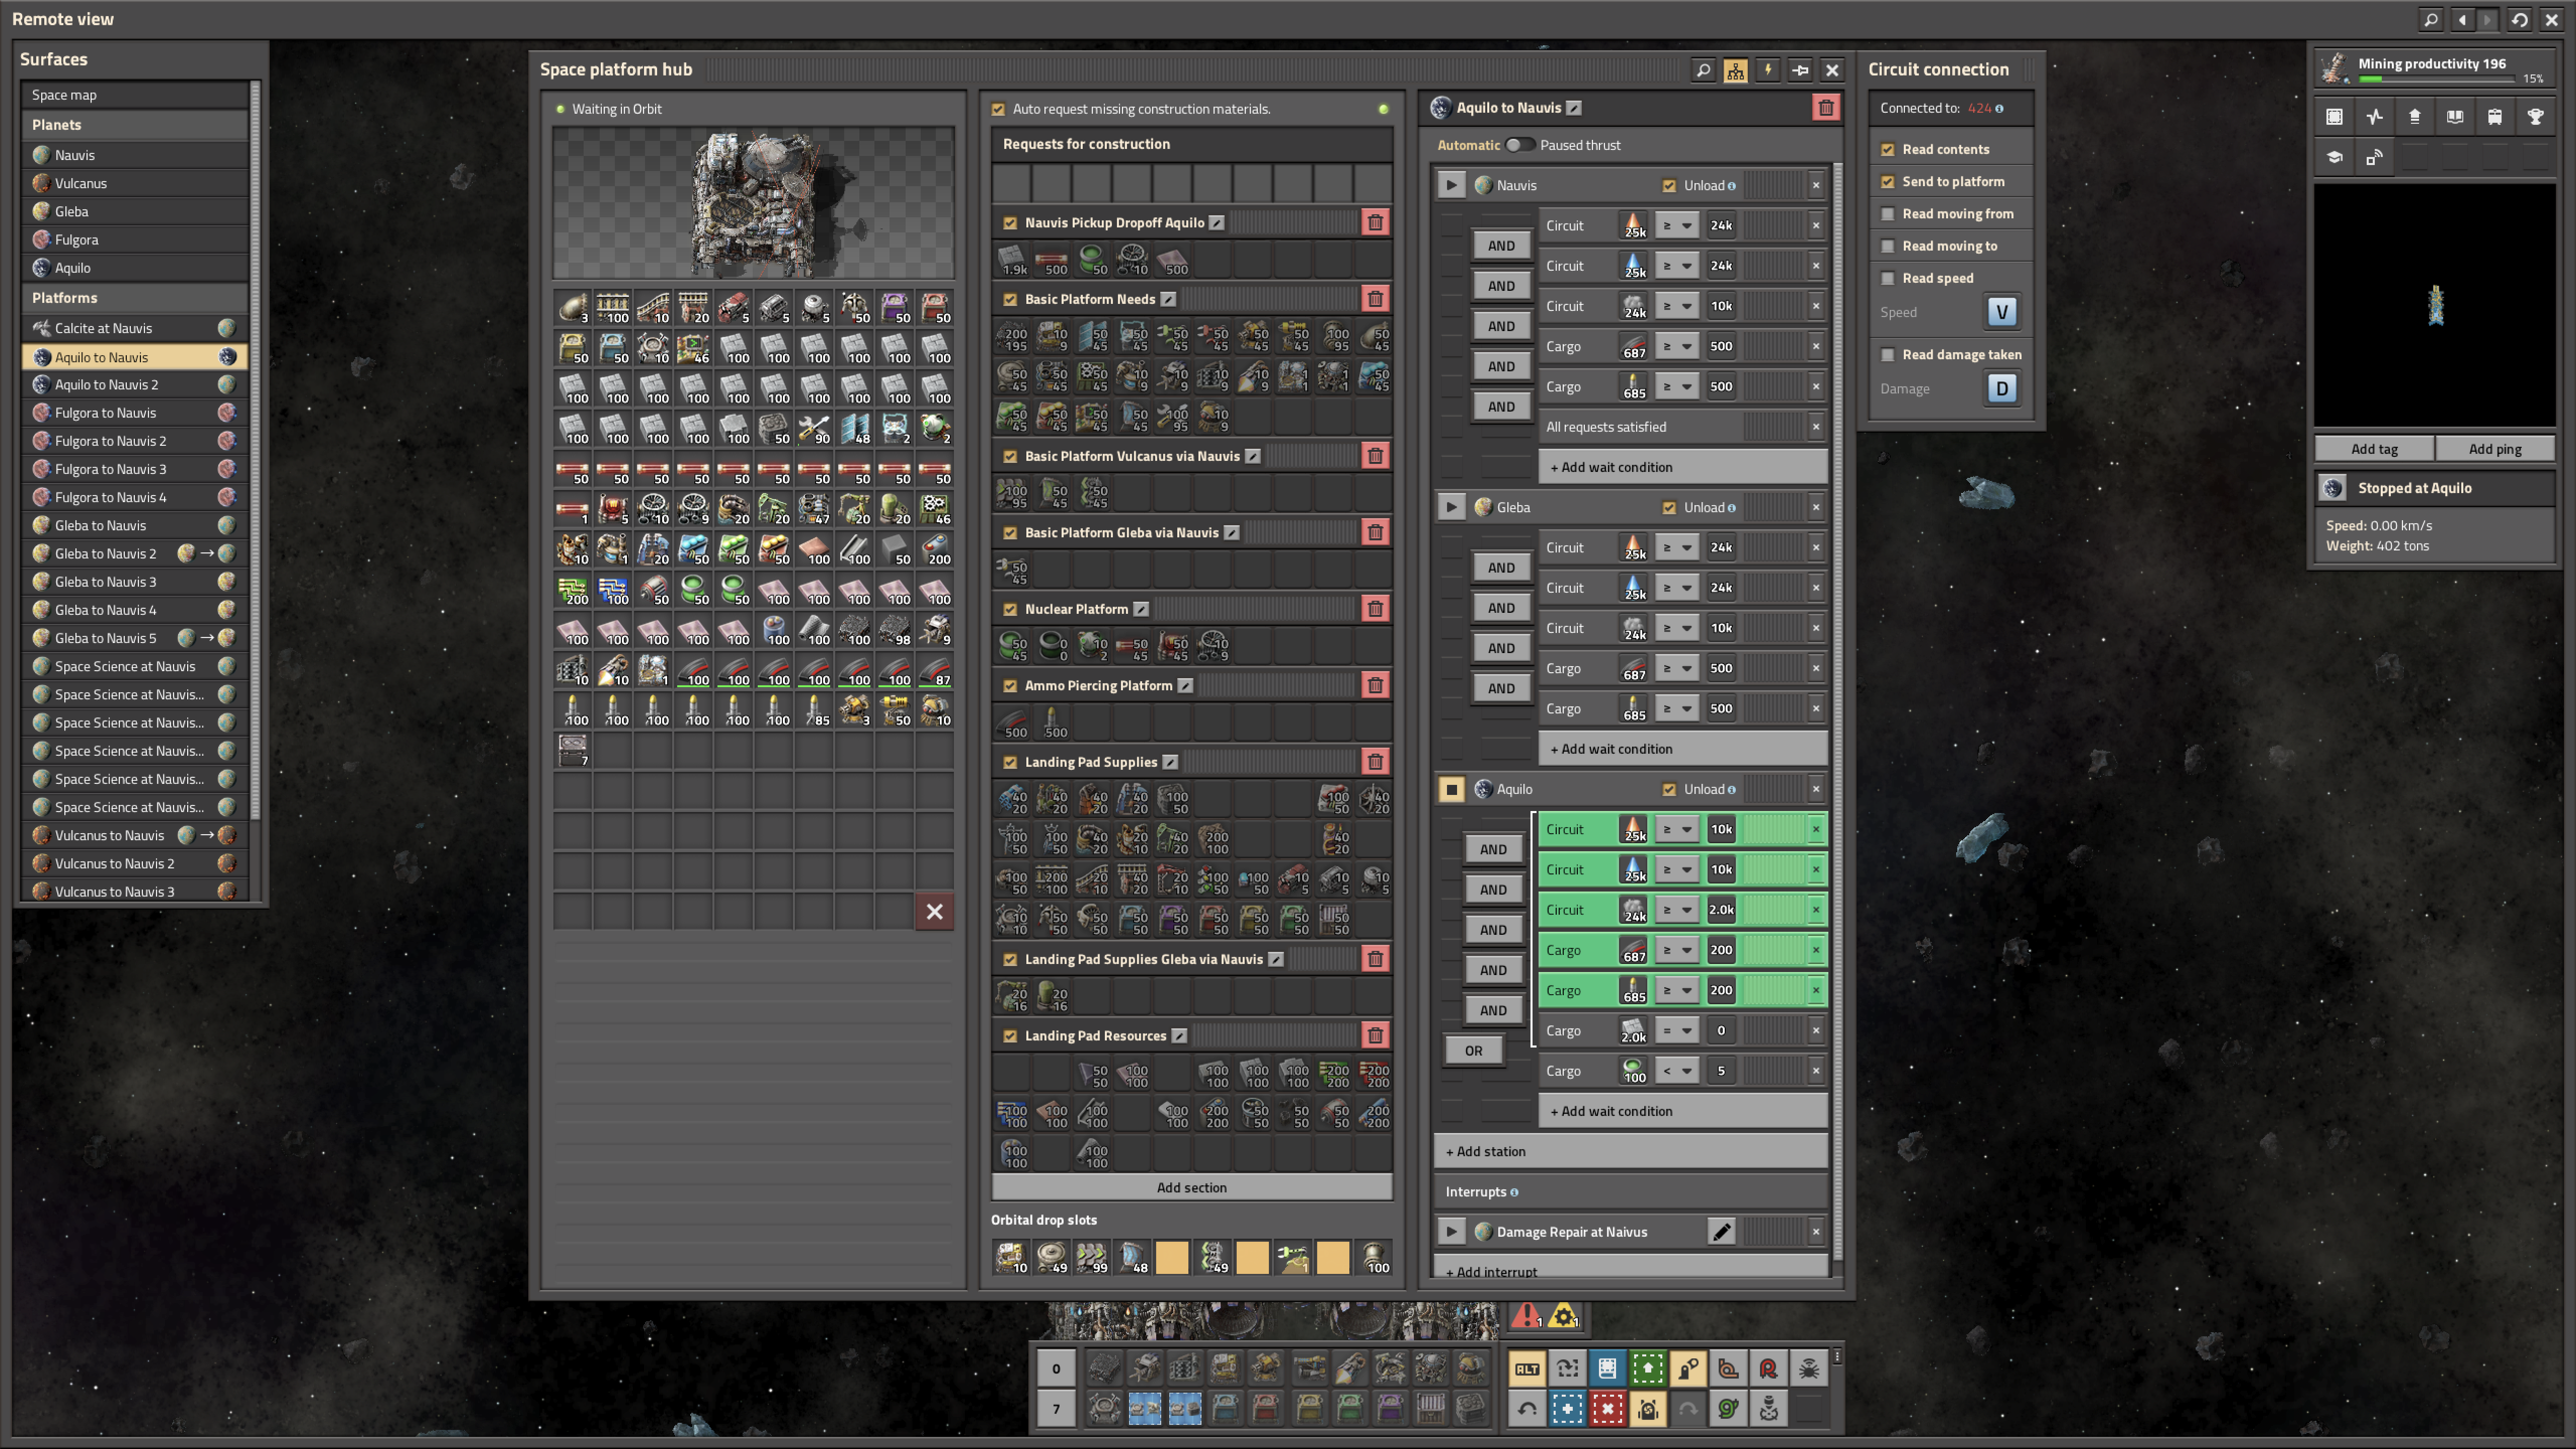Select Gleba to Nauvis 3 platform
The height and width of the screenshot is (1449, 2576).
tap(135, 582)
